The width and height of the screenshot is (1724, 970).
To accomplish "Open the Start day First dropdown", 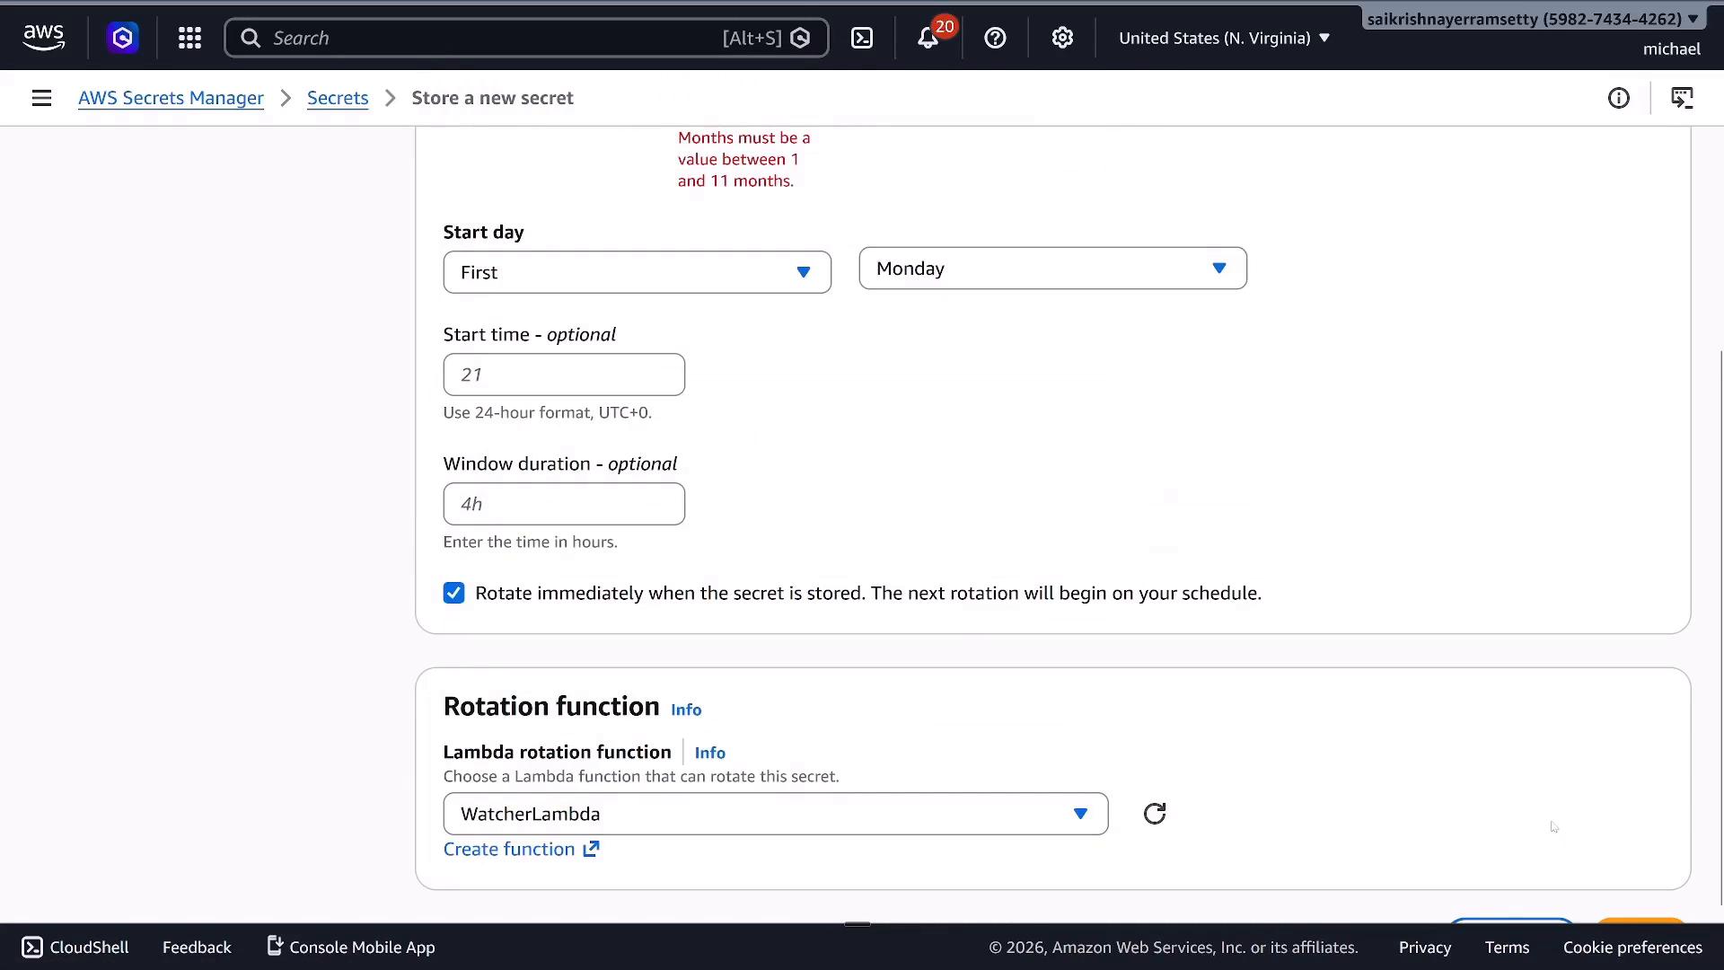I will 637,272.
